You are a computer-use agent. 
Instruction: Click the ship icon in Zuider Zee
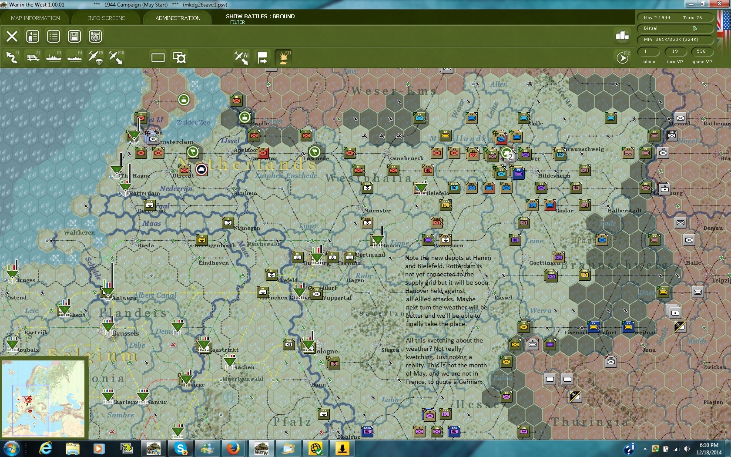coord(184,100)
